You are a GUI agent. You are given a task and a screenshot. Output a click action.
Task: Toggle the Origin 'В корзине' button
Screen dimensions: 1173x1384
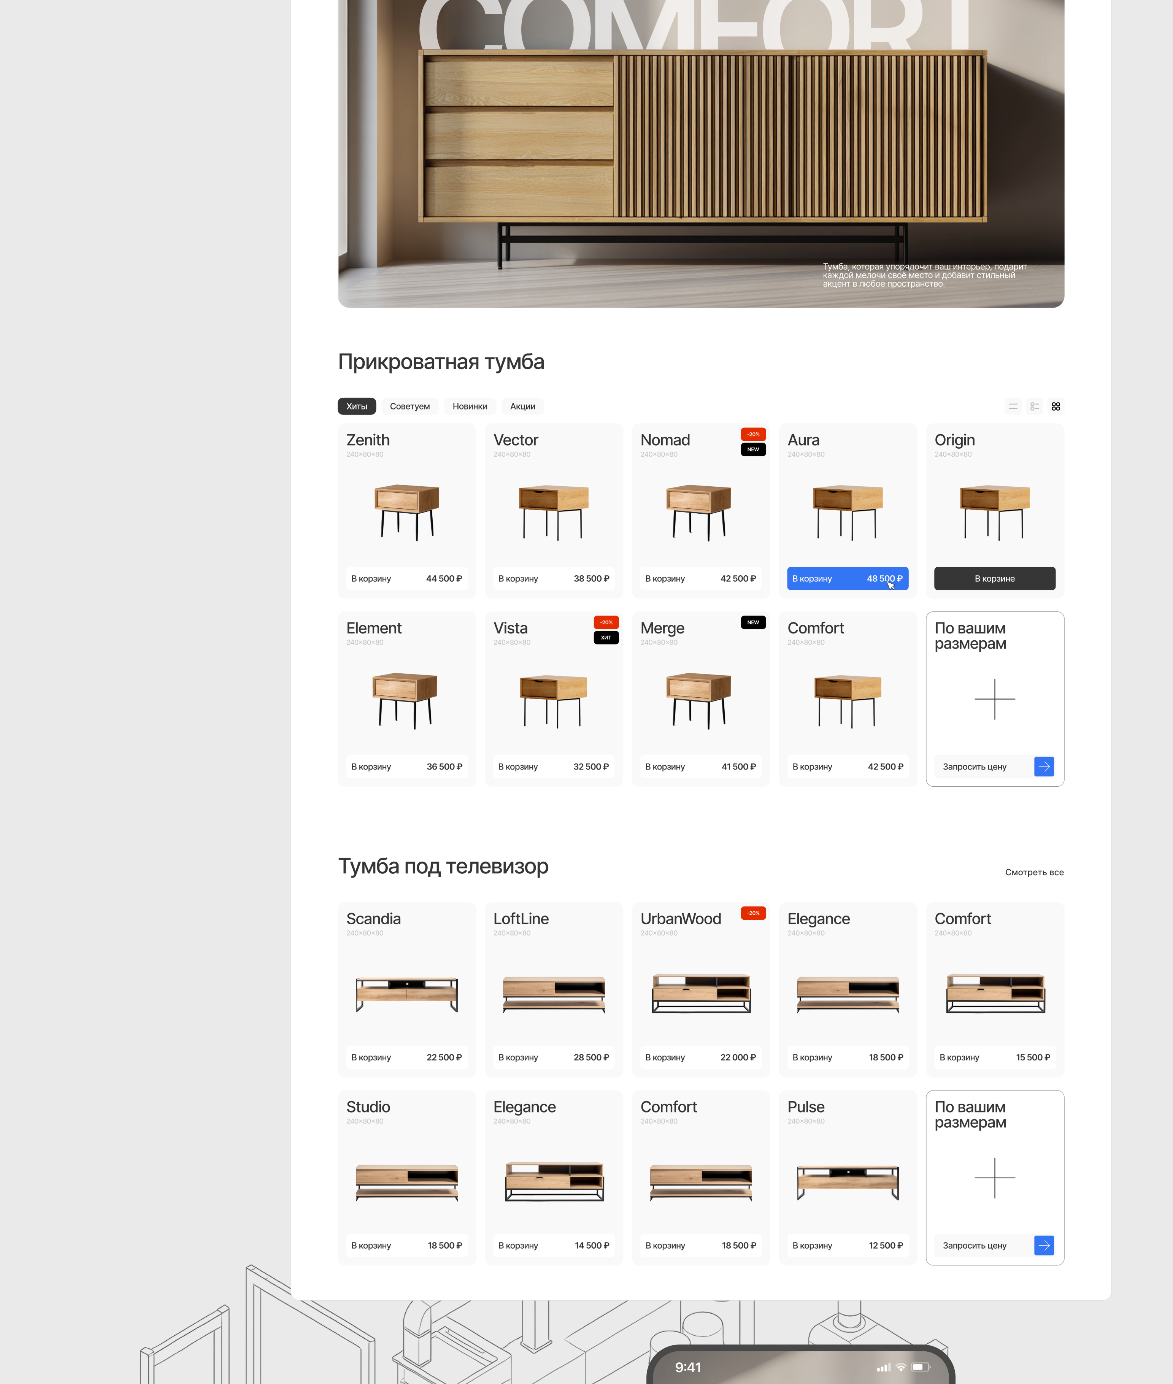994,579
